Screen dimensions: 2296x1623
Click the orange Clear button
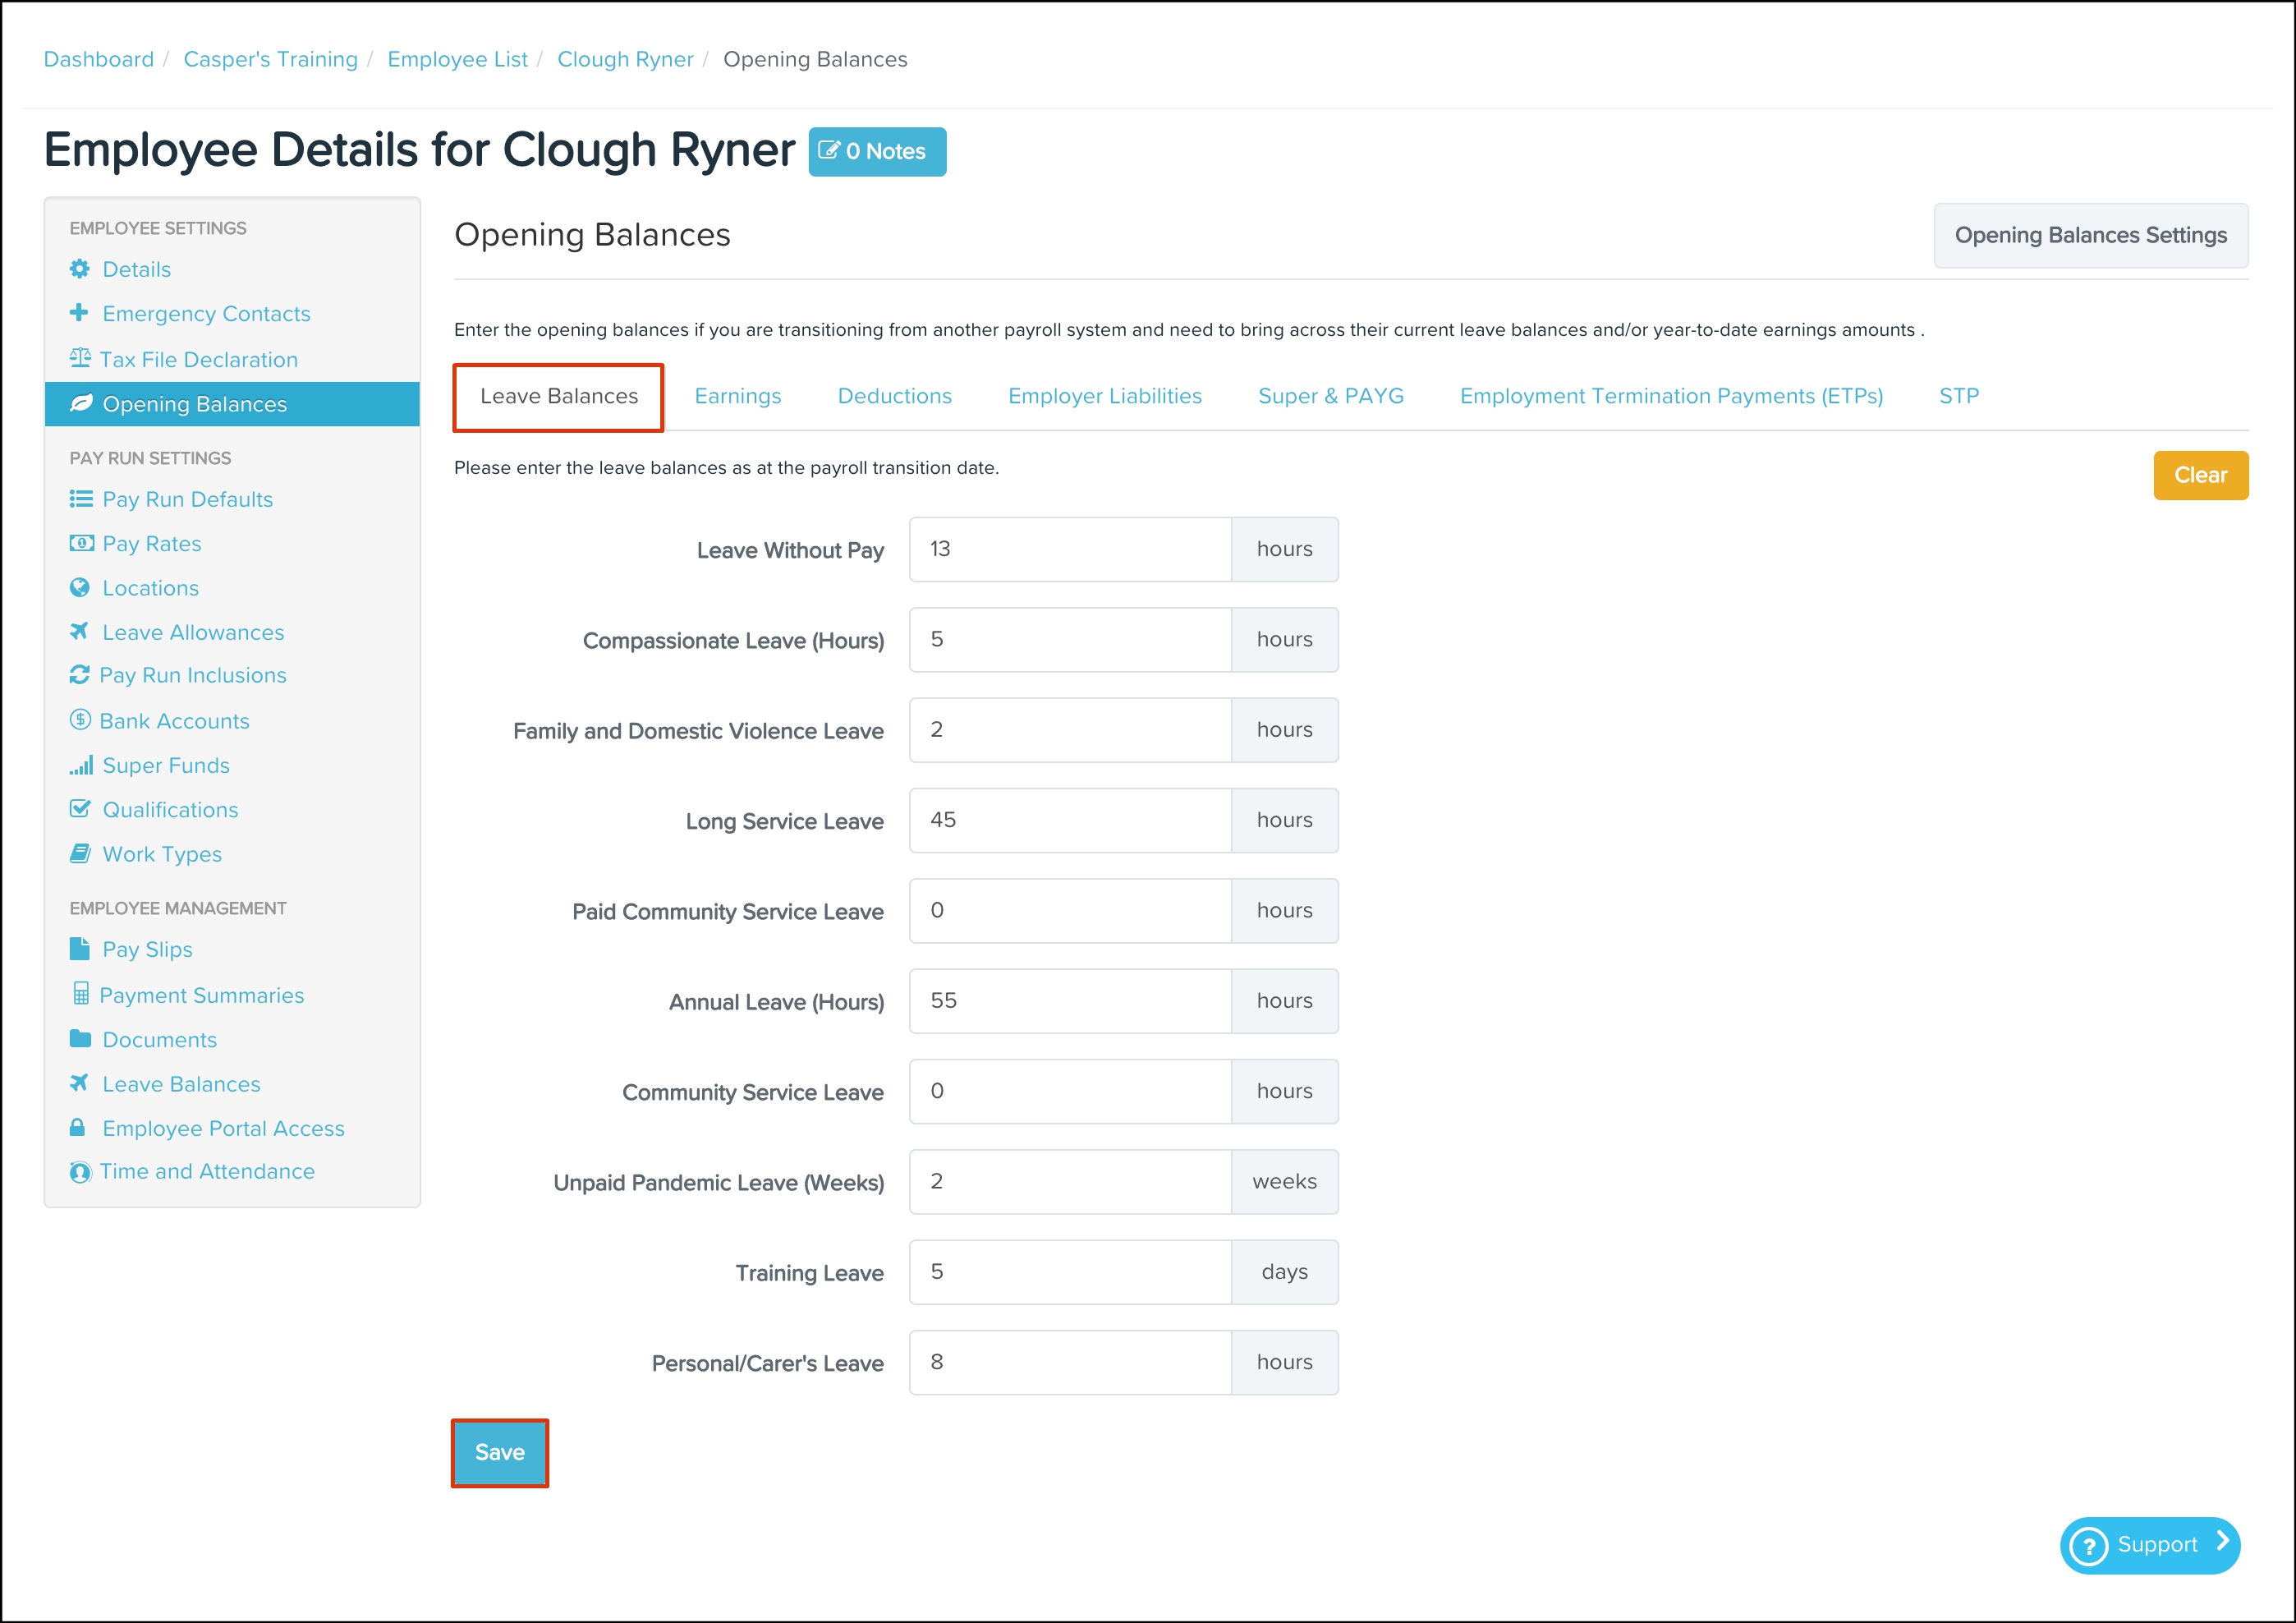coord(2200,475)
